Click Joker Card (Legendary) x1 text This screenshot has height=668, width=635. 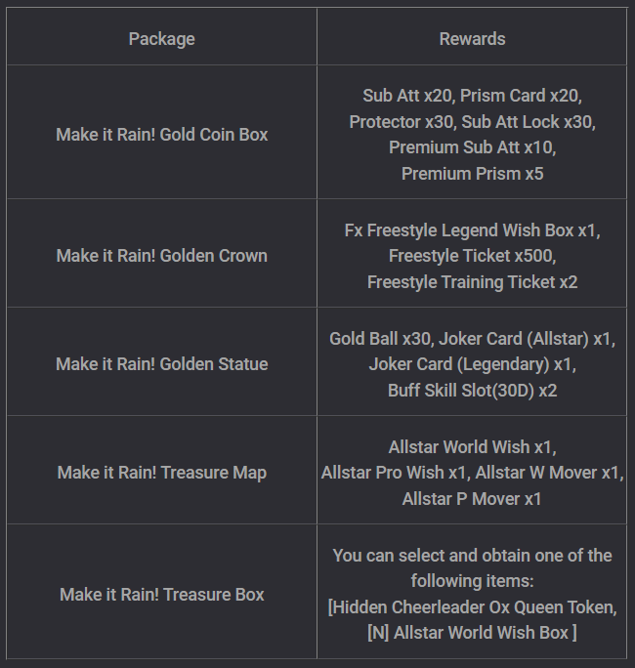470,364
